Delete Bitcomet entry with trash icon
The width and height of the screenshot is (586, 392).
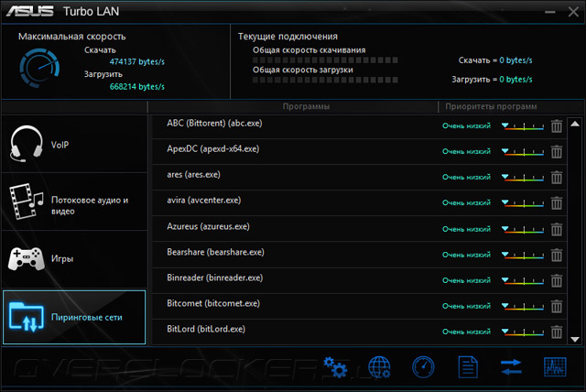pyautogui.click(x=557, y=307)
